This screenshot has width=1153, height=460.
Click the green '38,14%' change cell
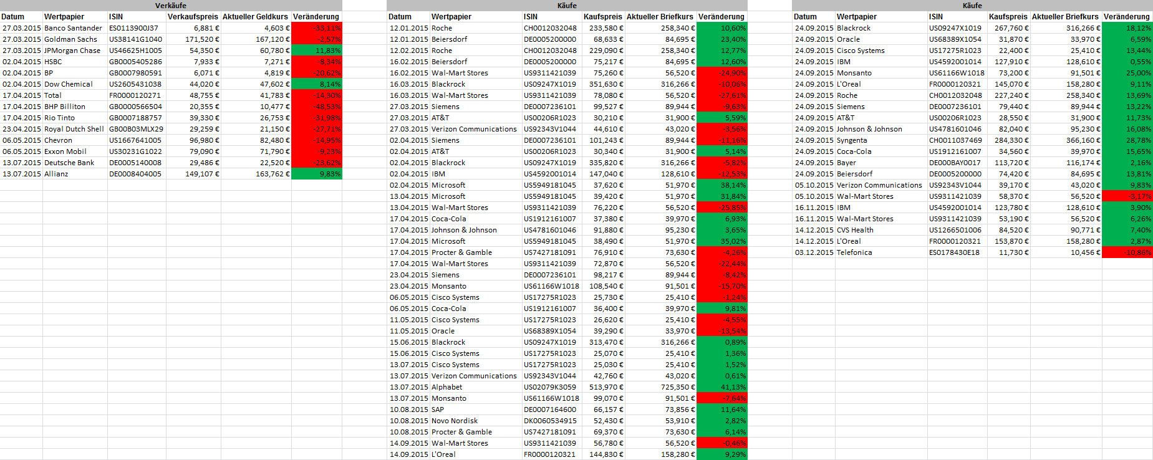pos(722,185)
